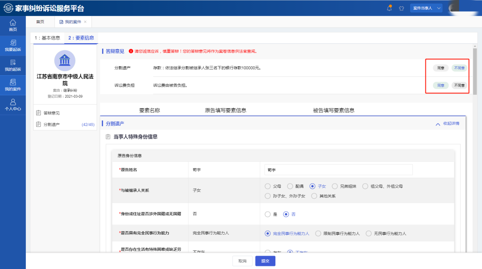Open 我的起诉 in the sidebar
Image resolution: width=482 pixels, height=269 pixels.
[x=13, y=65]
